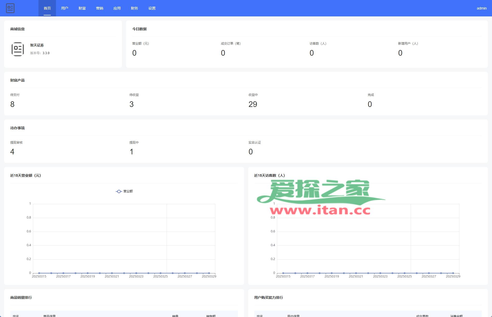
Task: Open the 首页 navigation tab
Action: tap(47, 8)
